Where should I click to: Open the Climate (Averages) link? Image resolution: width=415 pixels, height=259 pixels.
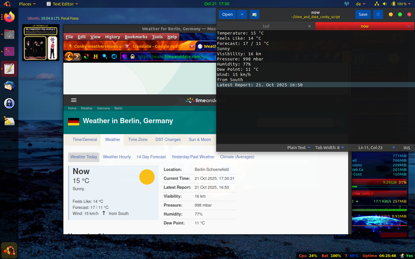click(x=237, y=157)
